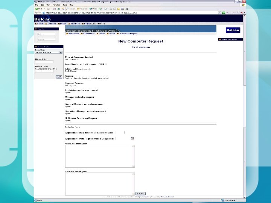Open the Belcan navigation link
This screenshot has width=271, height=203.
click(x=40, y=24)
